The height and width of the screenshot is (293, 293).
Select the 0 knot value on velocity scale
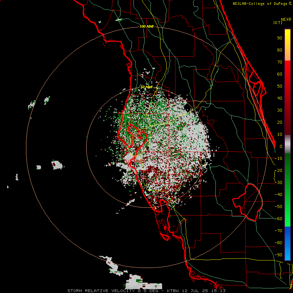click(281, 146)
